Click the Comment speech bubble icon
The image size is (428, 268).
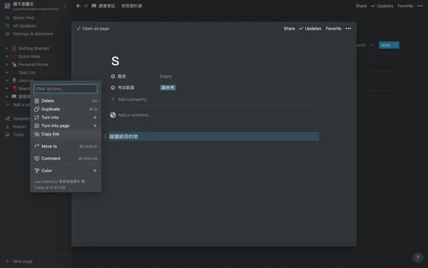36,159
